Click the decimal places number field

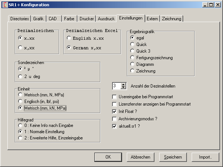pos(116,86)
